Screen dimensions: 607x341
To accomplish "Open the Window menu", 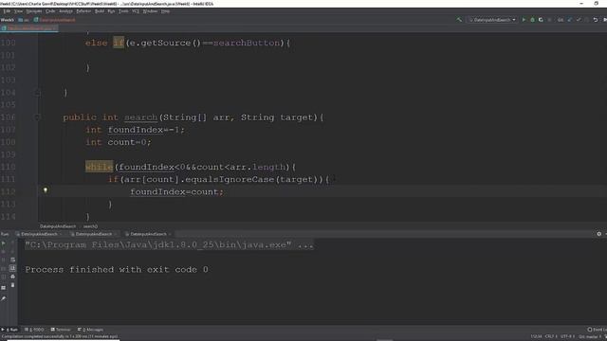I will tap(150, 11).
